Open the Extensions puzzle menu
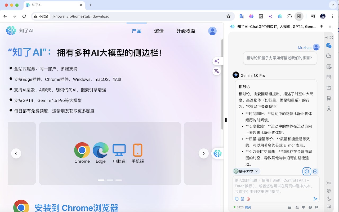 tap(289, 16)
